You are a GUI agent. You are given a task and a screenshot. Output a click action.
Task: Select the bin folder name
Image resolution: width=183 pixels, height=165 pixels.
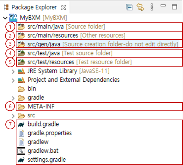[32, 89]
